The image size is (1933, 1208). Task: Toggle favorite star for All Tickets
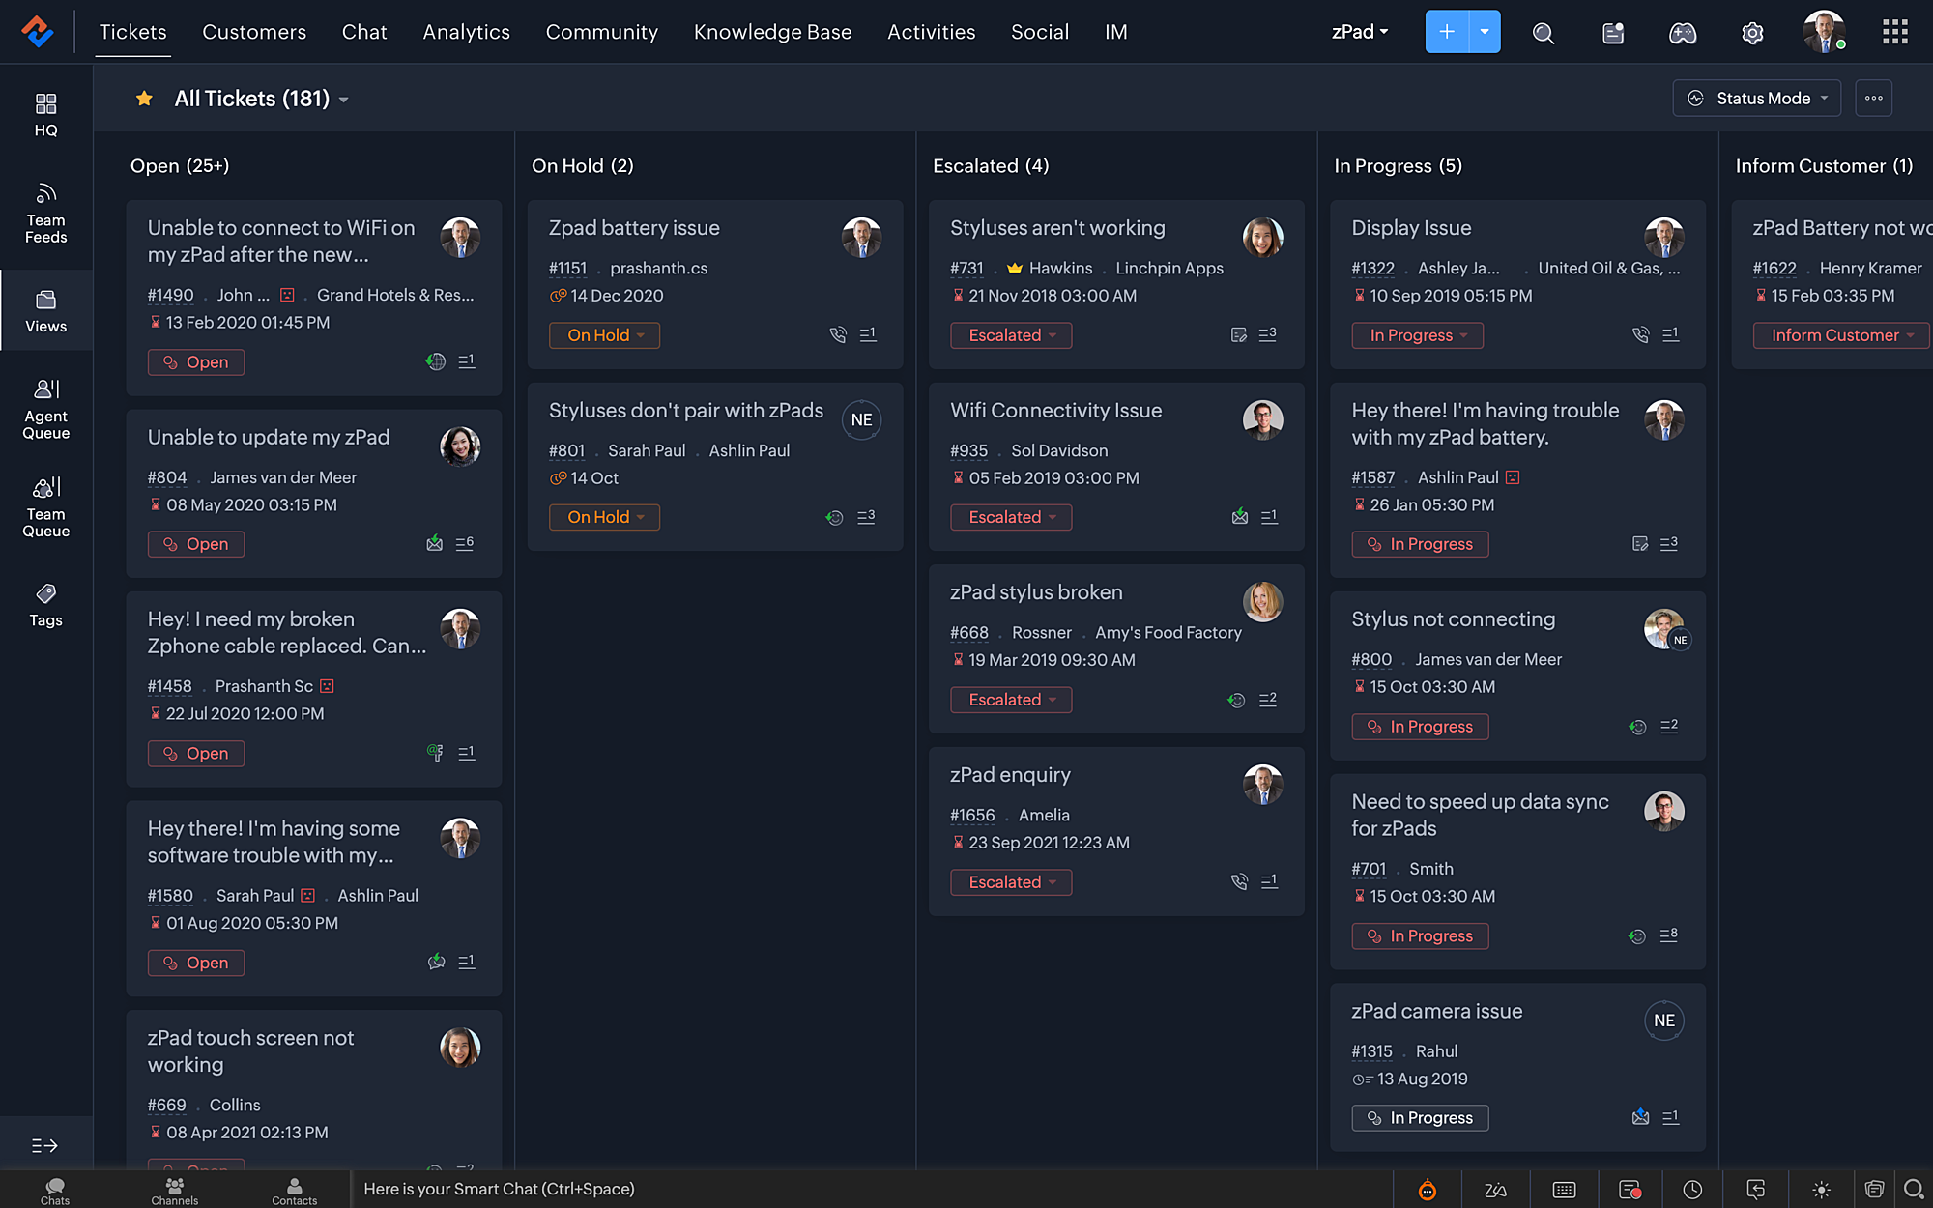(144, 99)
